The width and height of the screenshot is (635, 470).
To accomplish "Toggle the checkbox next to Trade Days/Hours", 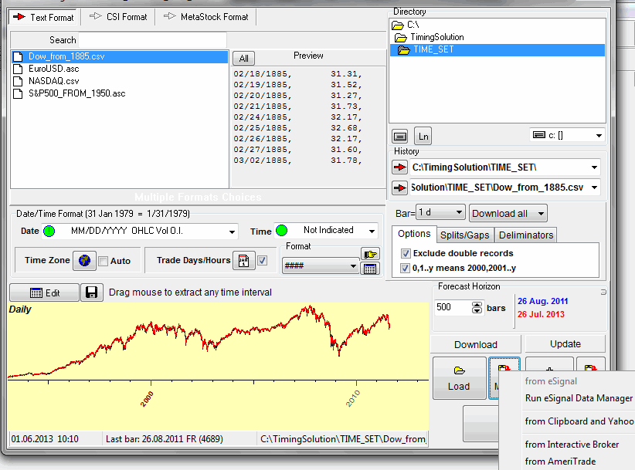I will (x=263, y=261).
